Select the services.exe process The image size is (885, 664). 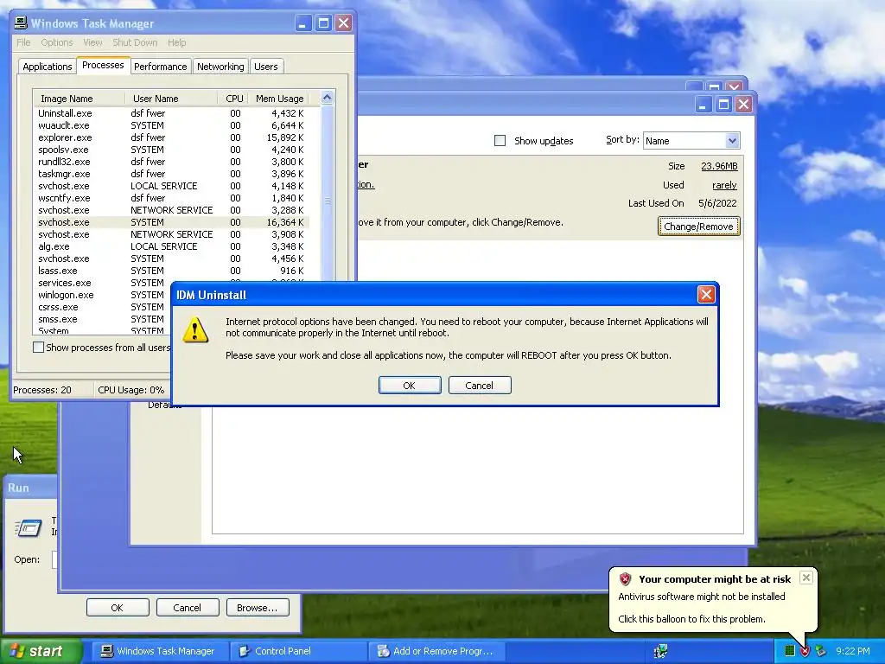click(x=104, y=283)
